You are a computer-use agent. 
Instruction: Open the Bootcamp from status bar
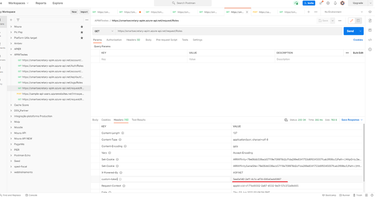pyautogui.click(x=329, y=195)
